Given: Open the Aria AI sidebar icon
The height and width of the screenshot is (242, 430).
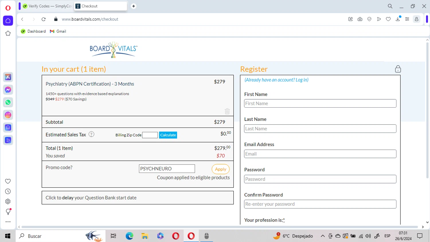Looking at the screenshot, I should (8, 77).
